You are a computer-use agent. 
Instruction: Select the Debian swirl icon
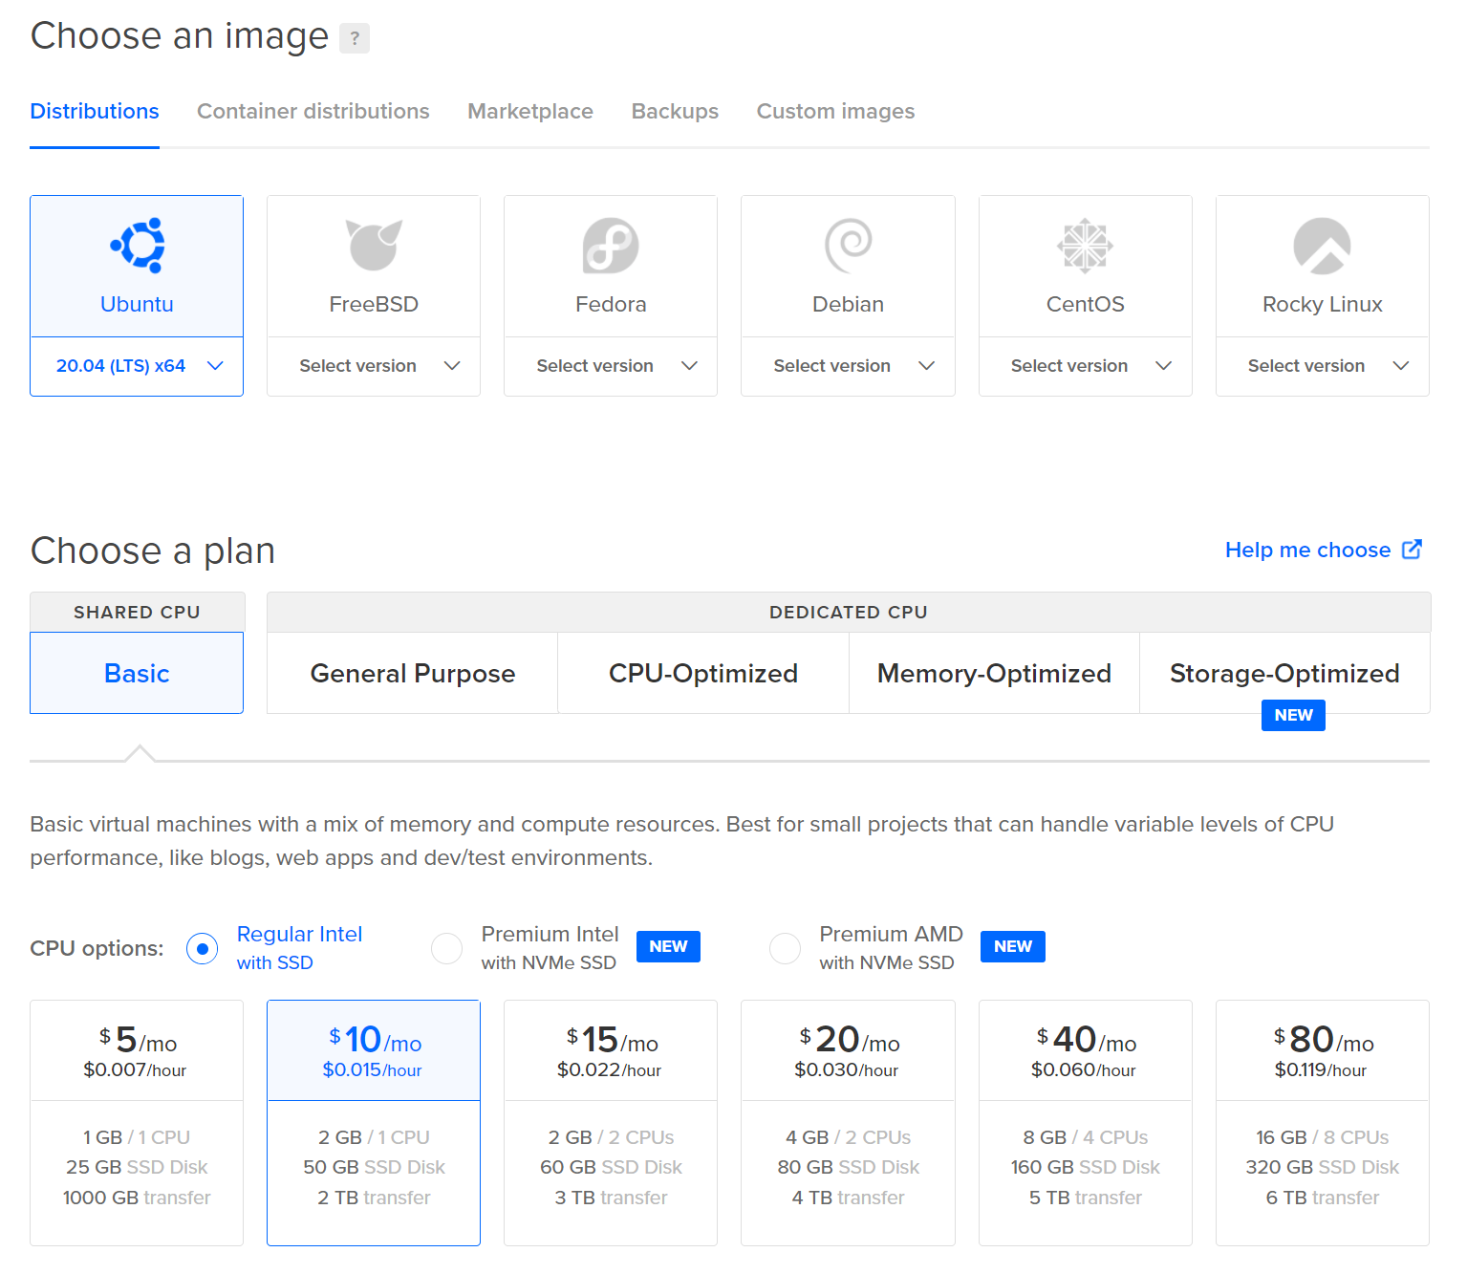(x=849, y=246)
